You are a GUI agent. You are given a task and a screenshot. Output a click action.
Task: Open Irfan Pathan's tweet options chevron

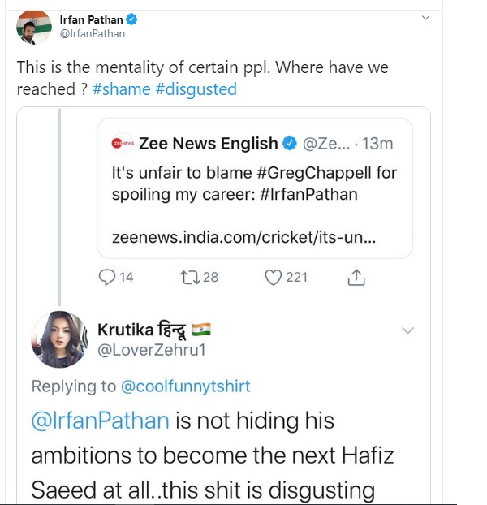point(426,18)
